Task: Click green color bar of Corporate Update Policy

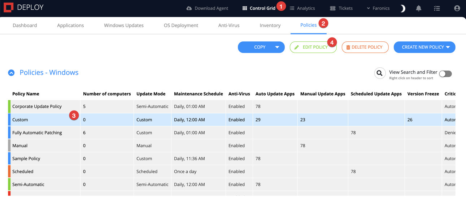Action: 9,107
